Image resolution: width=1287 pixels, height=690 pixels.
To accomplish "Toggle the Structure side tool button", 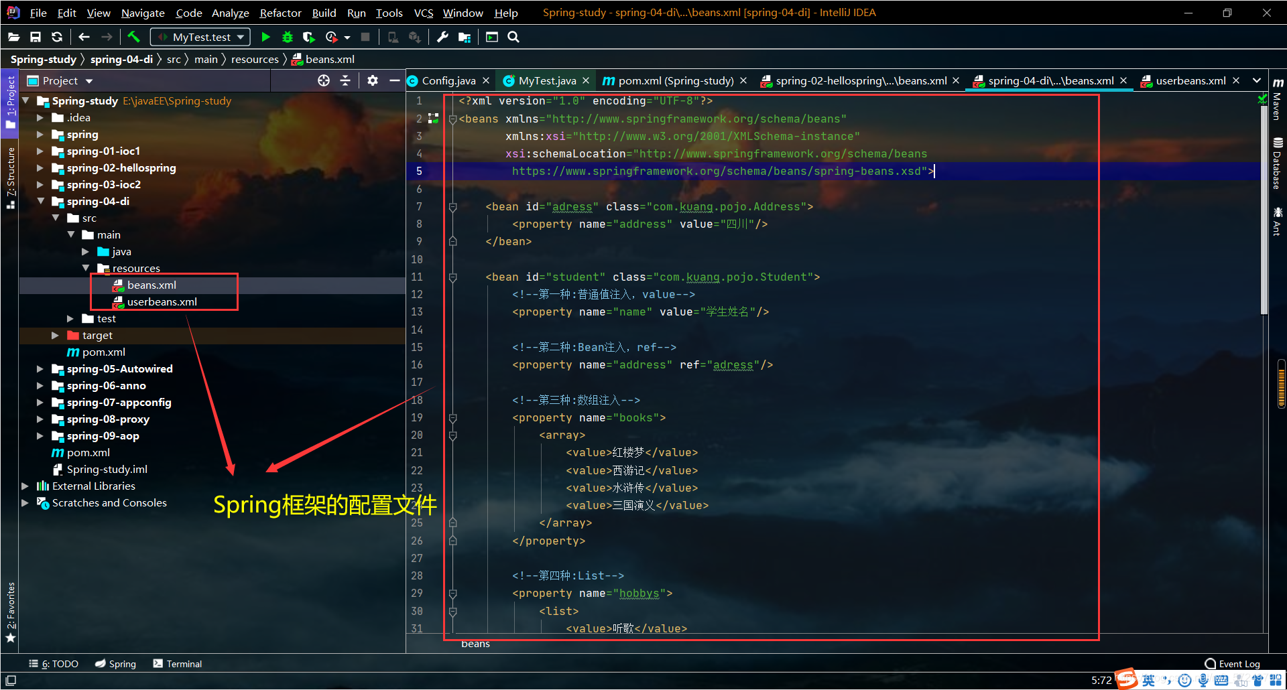I will (x=11, y=177).
